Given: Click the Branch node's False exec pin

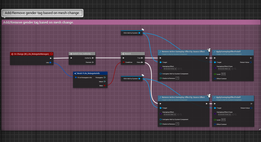Looking at the screenshot, I should [142, 62].
